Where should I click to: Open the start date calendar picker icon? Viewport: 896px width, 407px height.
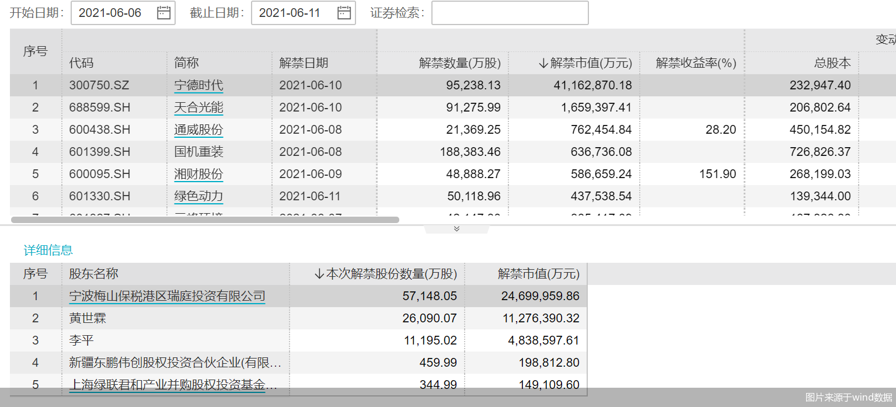tap(163, 13)
